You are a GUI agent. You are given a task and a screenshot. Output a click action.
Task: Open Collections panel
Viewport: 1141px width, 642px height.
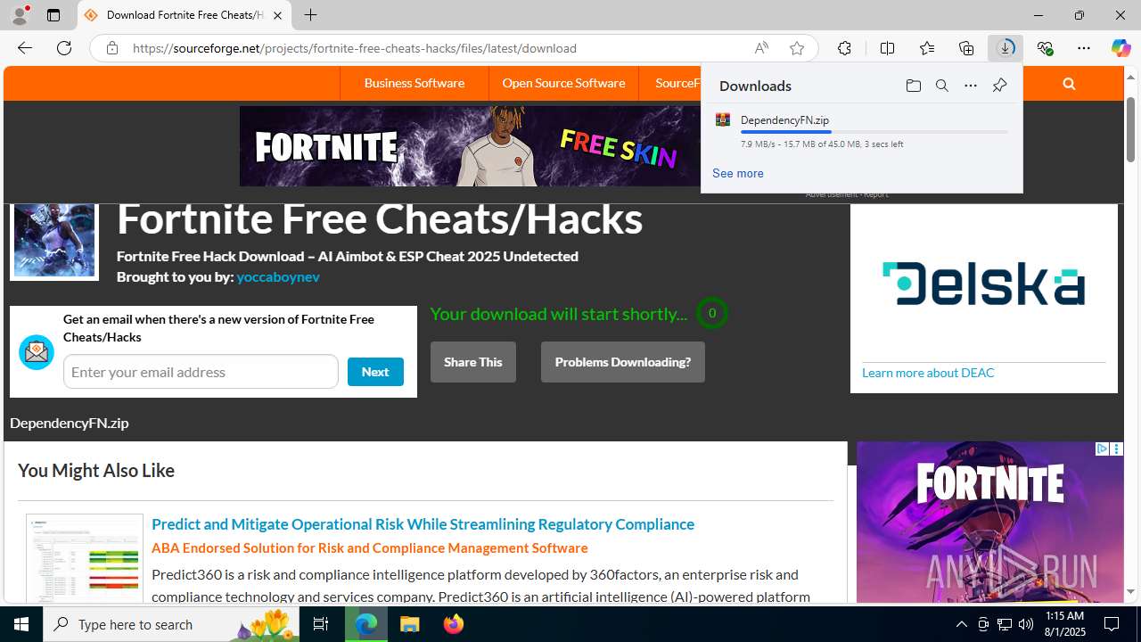pos(966,48)
